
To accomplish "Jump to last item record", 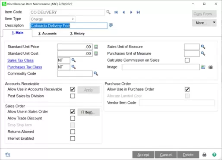I will [x=138, y=12].
